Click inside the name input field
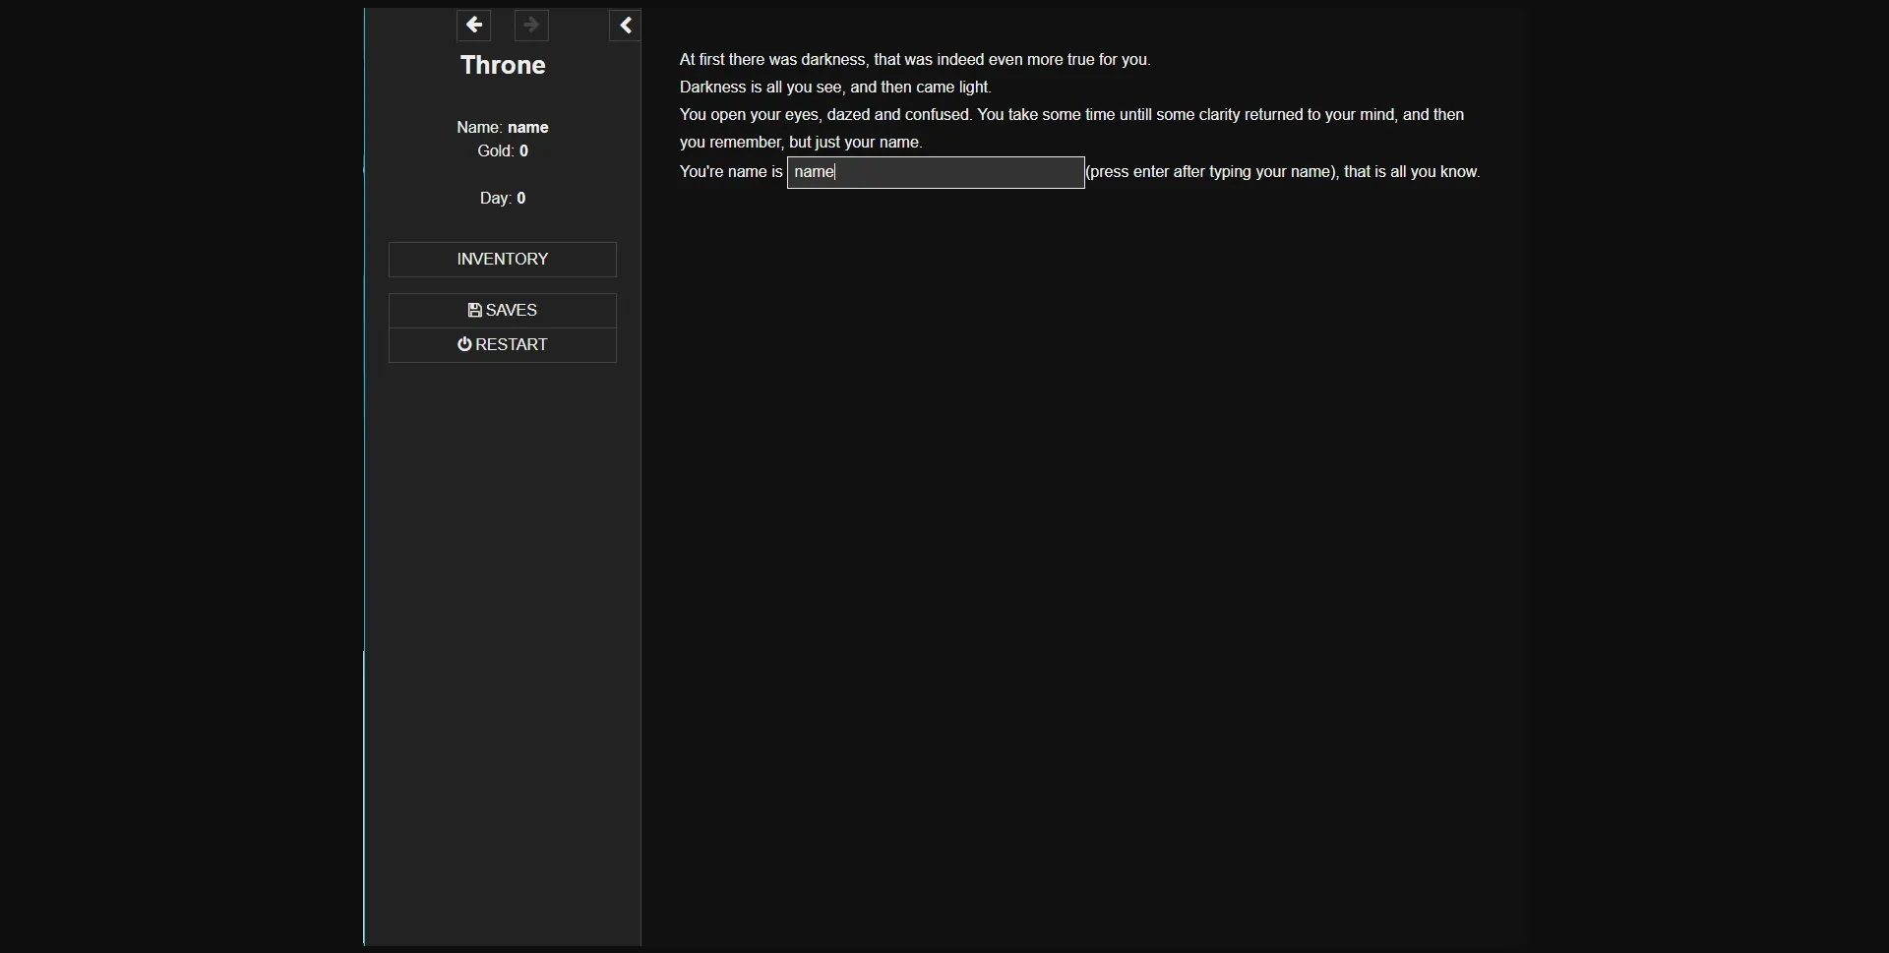The image size is (1889, 953). (935, 172)
